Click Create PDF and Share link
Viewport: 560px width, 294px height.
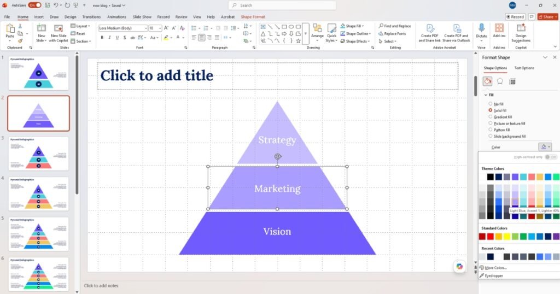(430, 33)
